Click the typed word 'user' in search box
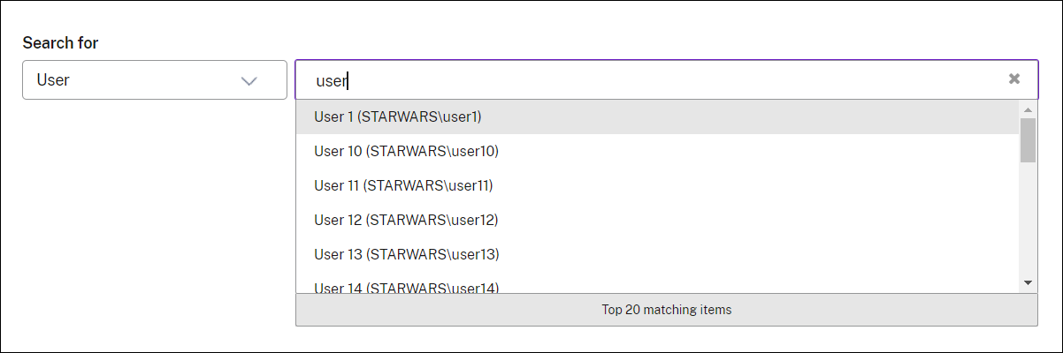The image size is (1063, 353). [331, 80]
